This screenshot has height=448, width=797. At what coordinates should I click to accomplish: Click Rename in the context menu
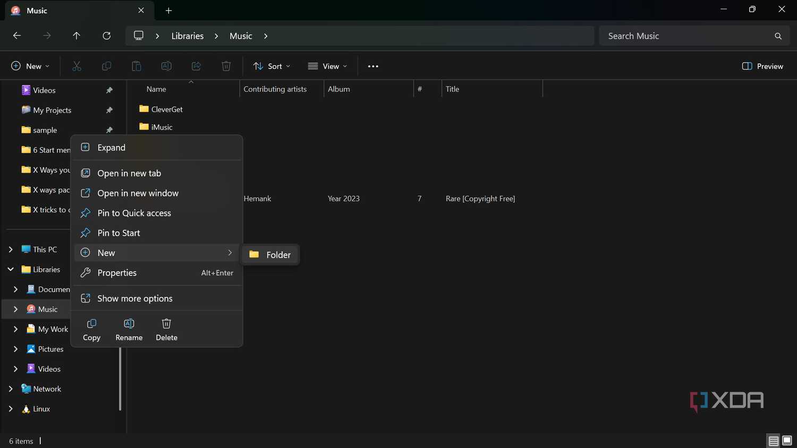[129, 330]
